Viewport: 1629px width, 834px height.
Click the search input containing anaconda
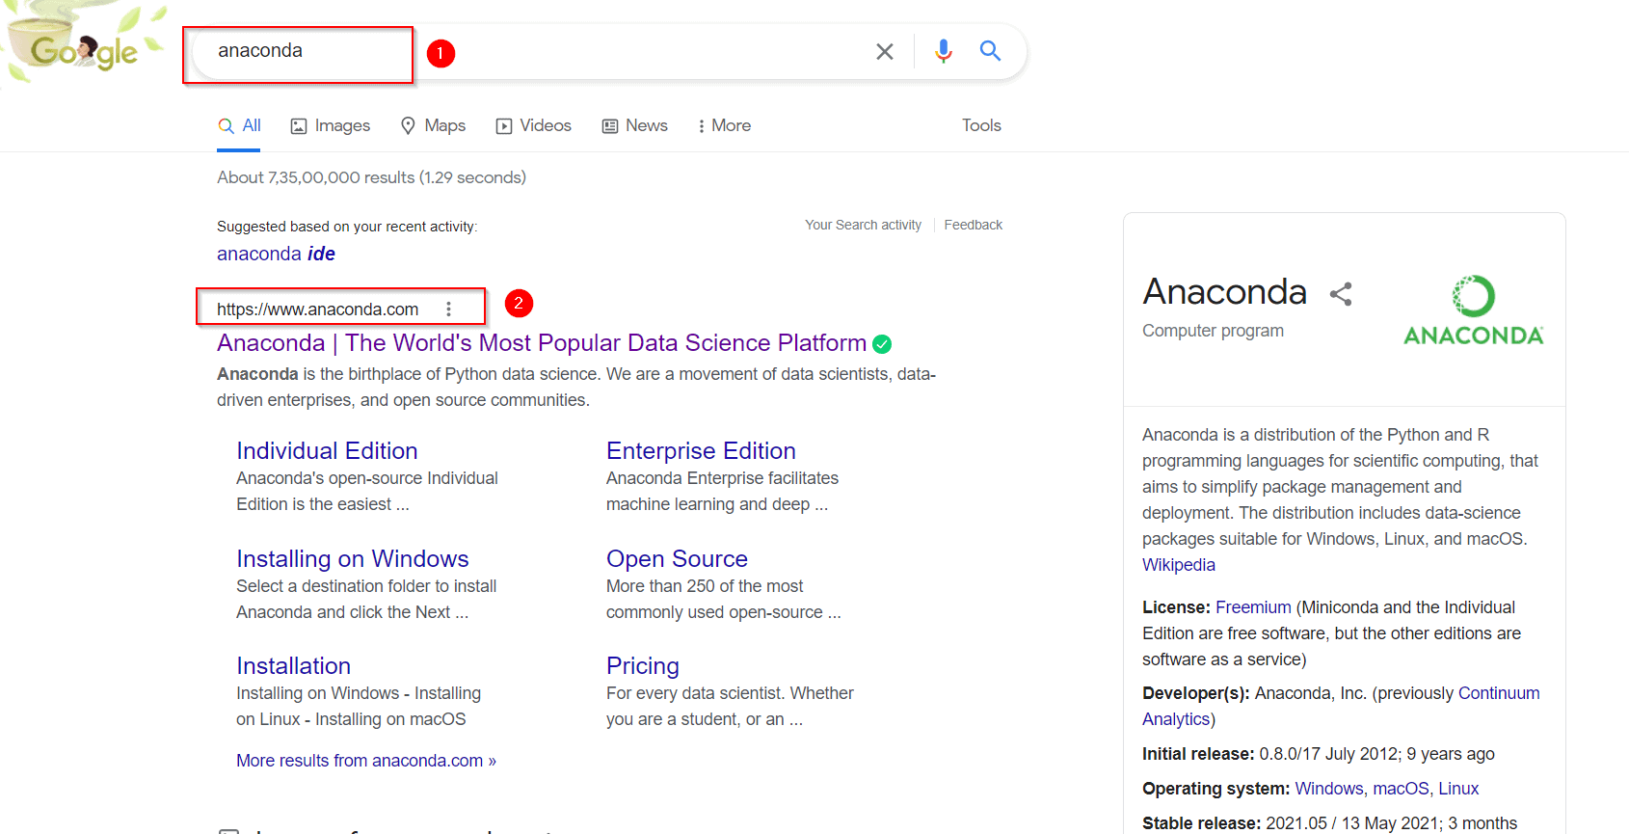[x=530, y=51]
